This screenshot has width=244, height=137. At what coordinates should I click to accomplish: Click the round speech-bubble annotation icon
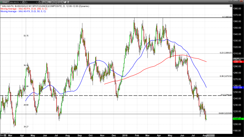(x=46, y=2)
